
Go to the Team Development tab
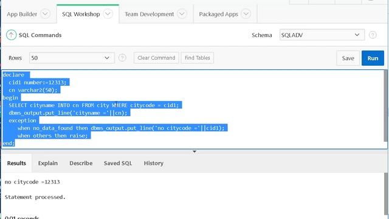149,14
